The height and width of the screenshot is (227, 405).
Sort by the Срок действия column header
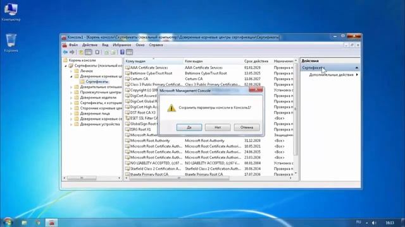tap(258, 61)
